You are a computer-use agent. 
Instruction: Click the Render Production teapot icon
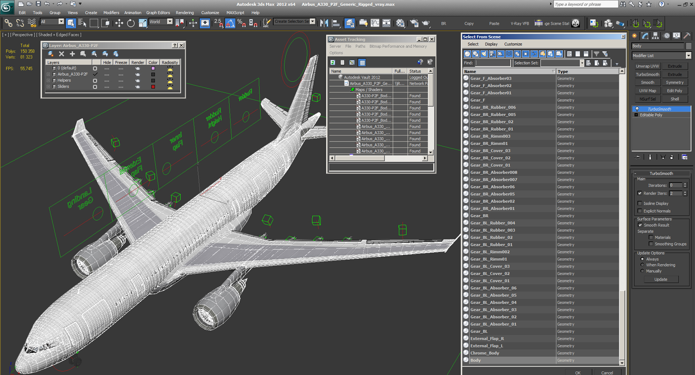pos(426,23)
